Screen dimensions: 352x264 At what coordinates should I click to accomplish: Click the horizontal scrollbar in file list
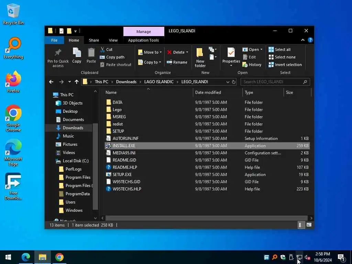[206, 218]
